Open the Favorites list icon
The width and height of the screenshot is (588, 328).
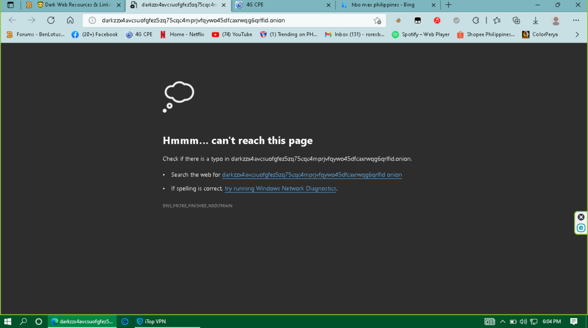click(497, 21)
